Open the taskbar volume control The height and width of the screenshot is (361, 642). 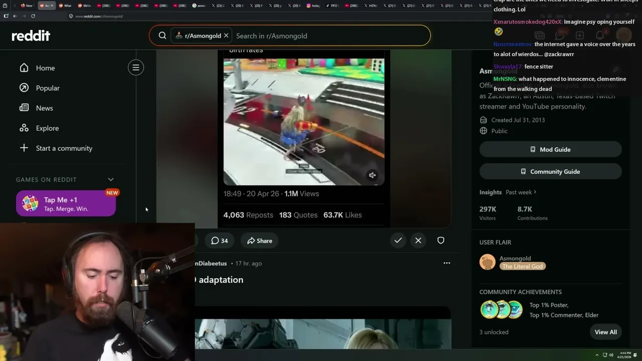[x=611, y=355]
